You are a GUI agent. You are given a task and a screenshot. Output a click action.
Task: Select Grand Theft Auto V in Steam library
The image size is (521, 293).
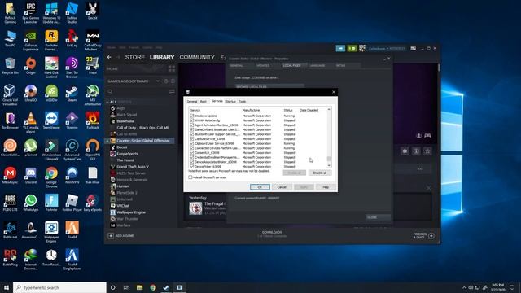click(x=133, y=167)
